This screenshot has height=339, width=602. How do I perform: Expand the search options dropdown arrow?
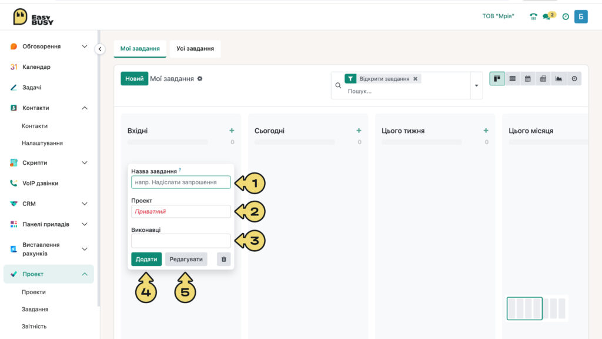[476, 85]
